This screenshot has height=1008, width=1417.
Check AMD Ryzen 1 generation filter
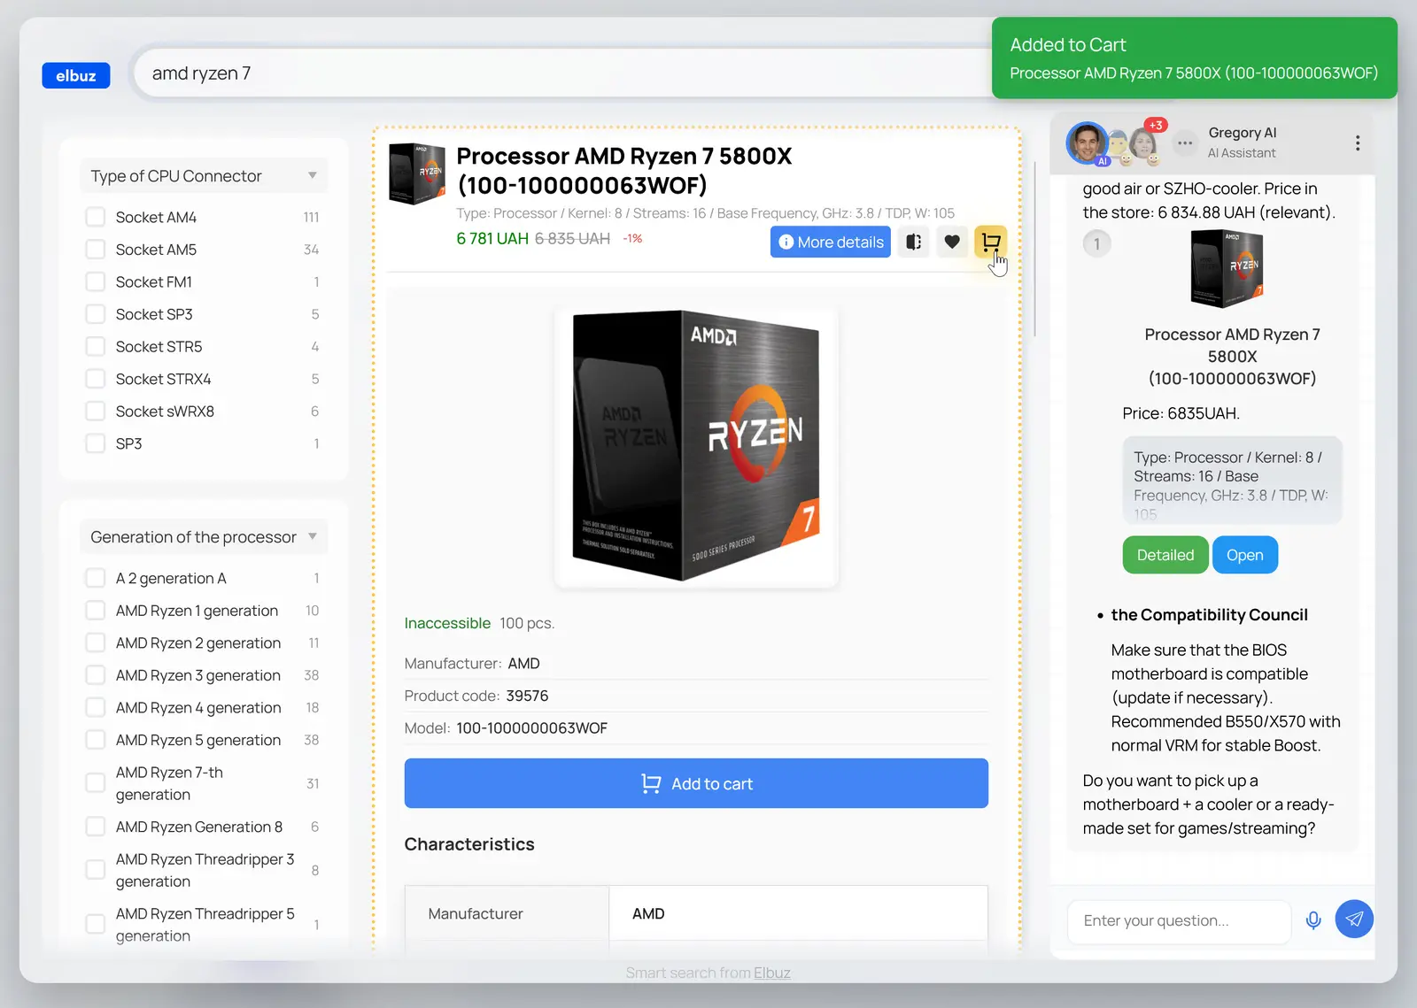pos(96,611)
